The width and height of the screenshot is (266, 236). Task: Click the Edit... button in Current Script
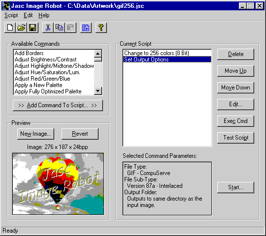235,104
